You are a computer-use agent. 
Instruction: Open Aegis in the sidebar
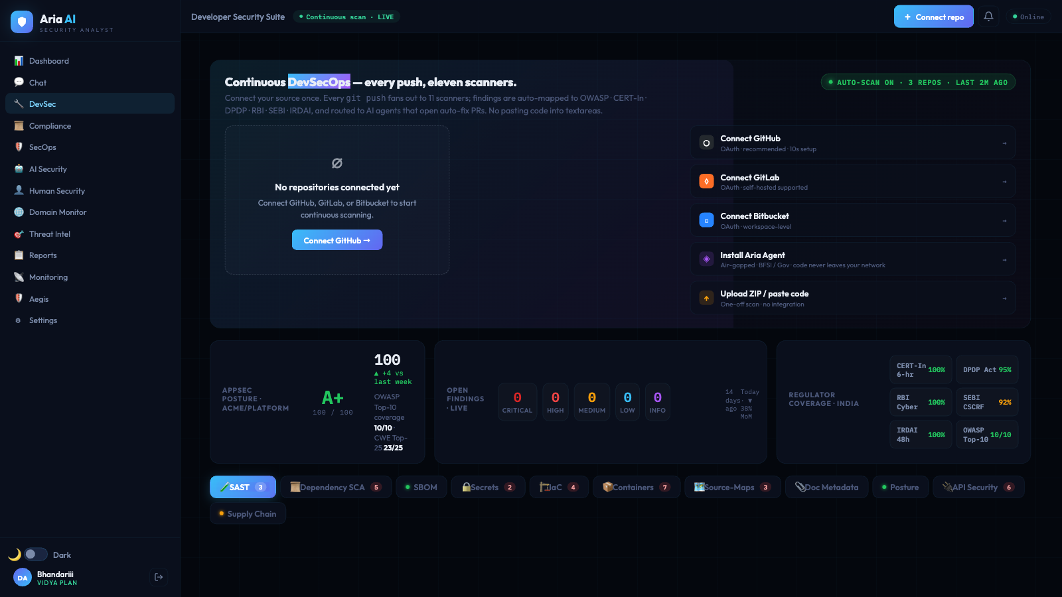click(x=90, y=299)
